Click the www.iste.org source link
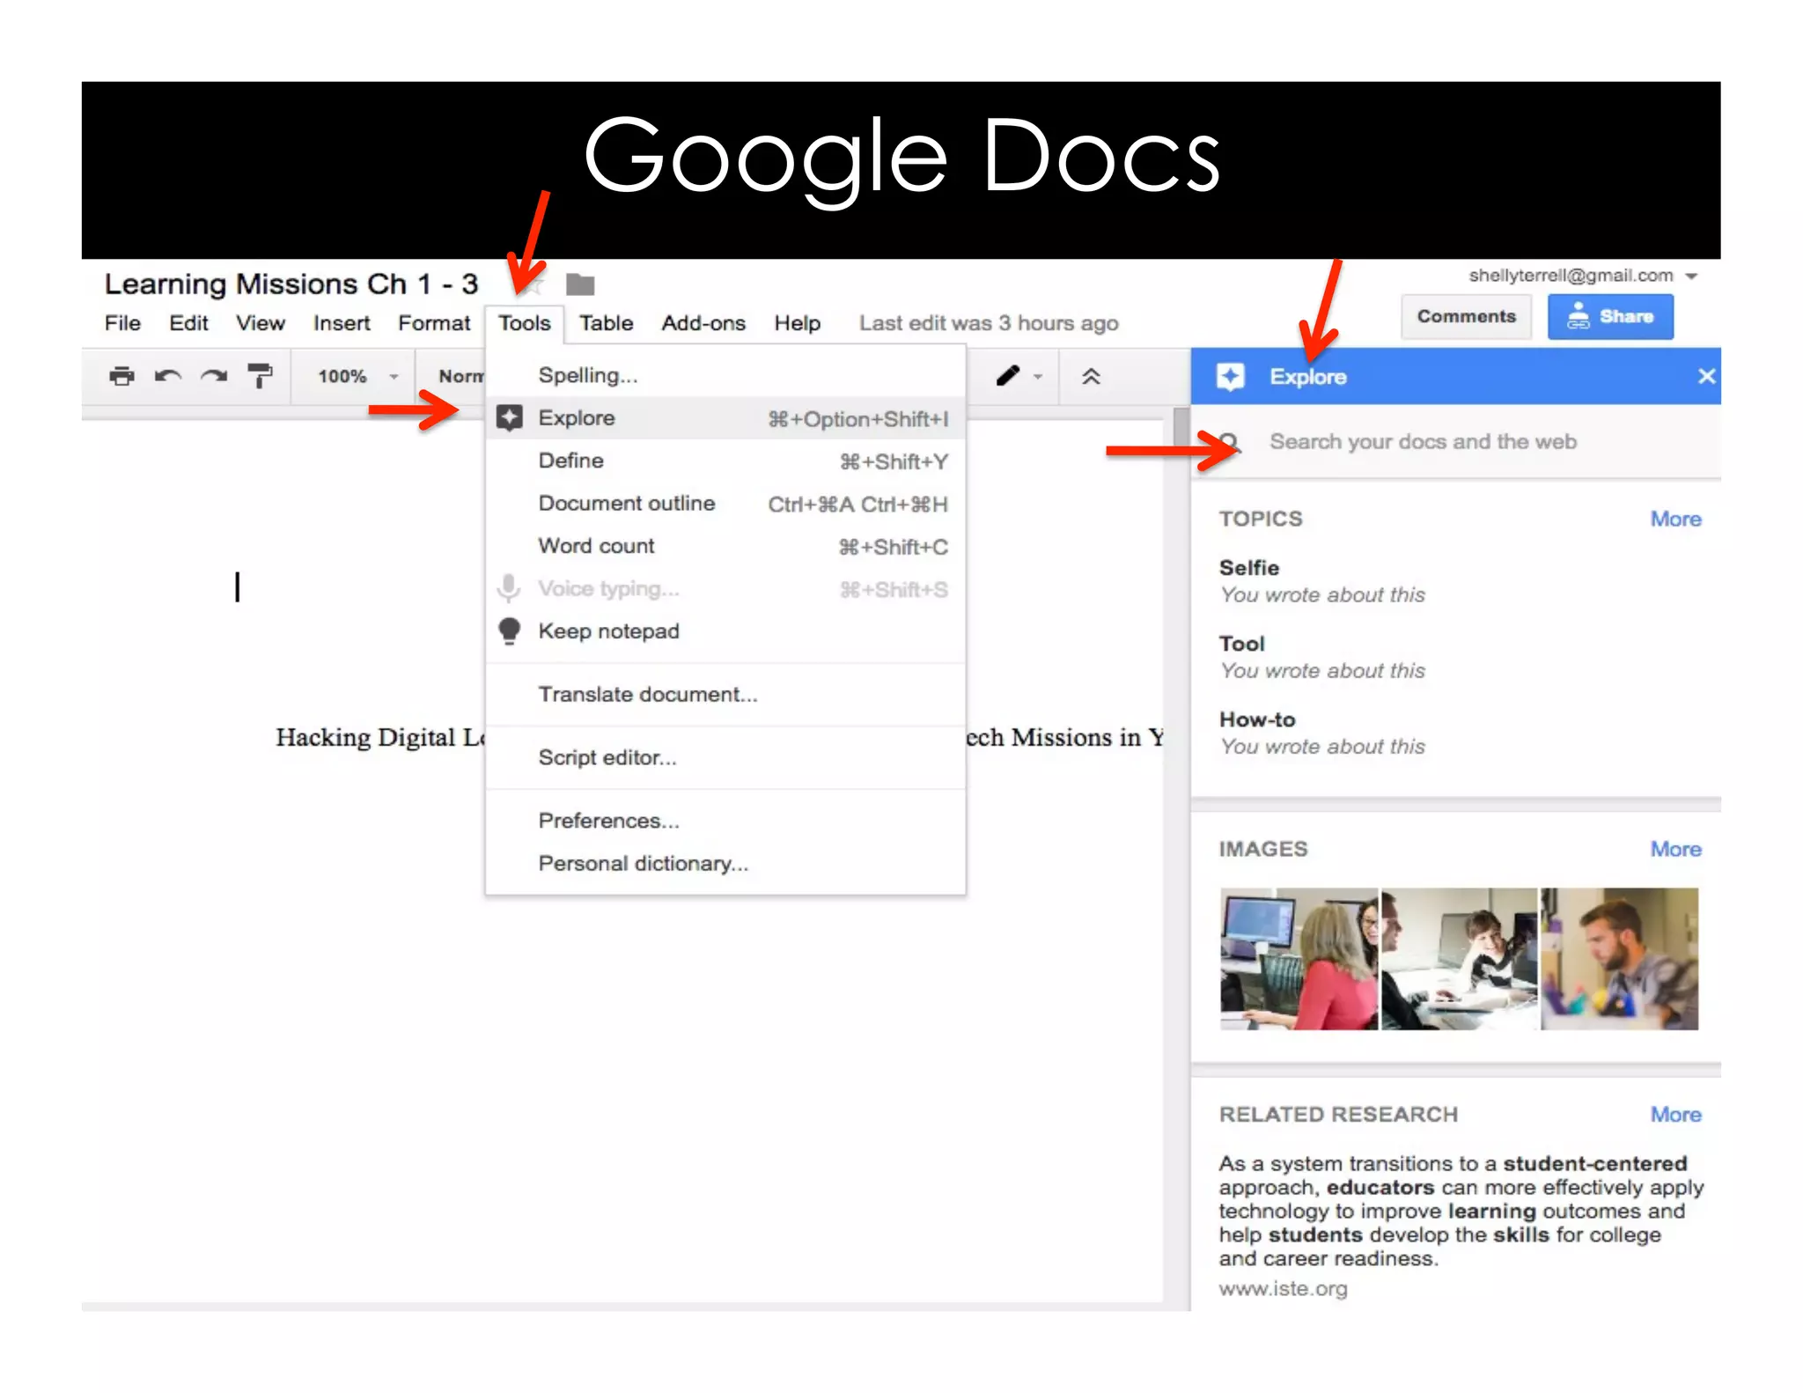1803x1393 pixels. 1283,1289
